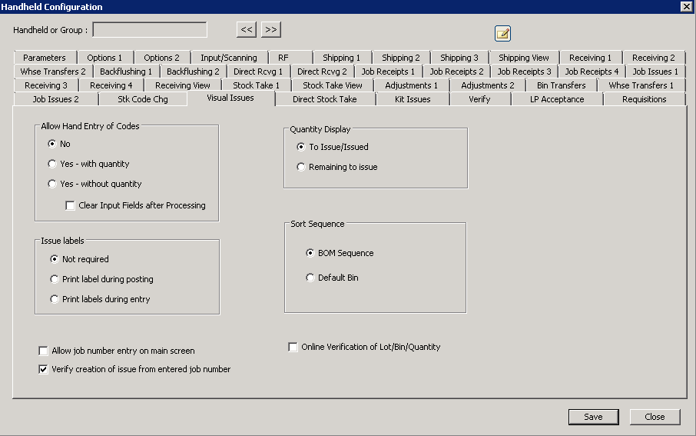
Task: Choose Default Bin sort sequence
Action: (x=310, y=278)
